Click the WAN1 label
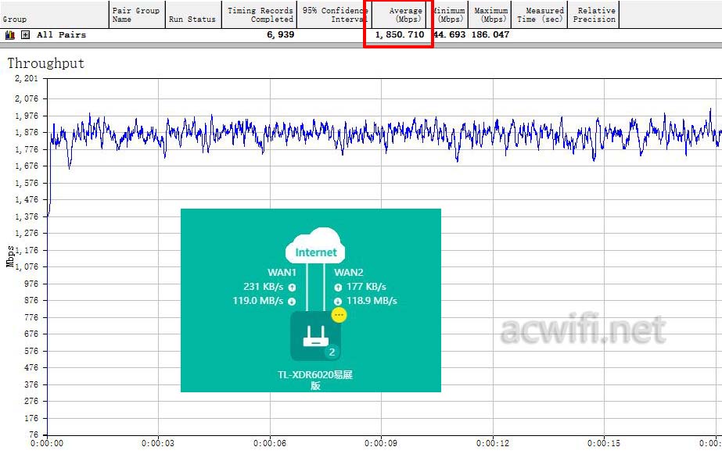Image resolution: width=722 pixels, height=454 pixels. pos(282,272)
